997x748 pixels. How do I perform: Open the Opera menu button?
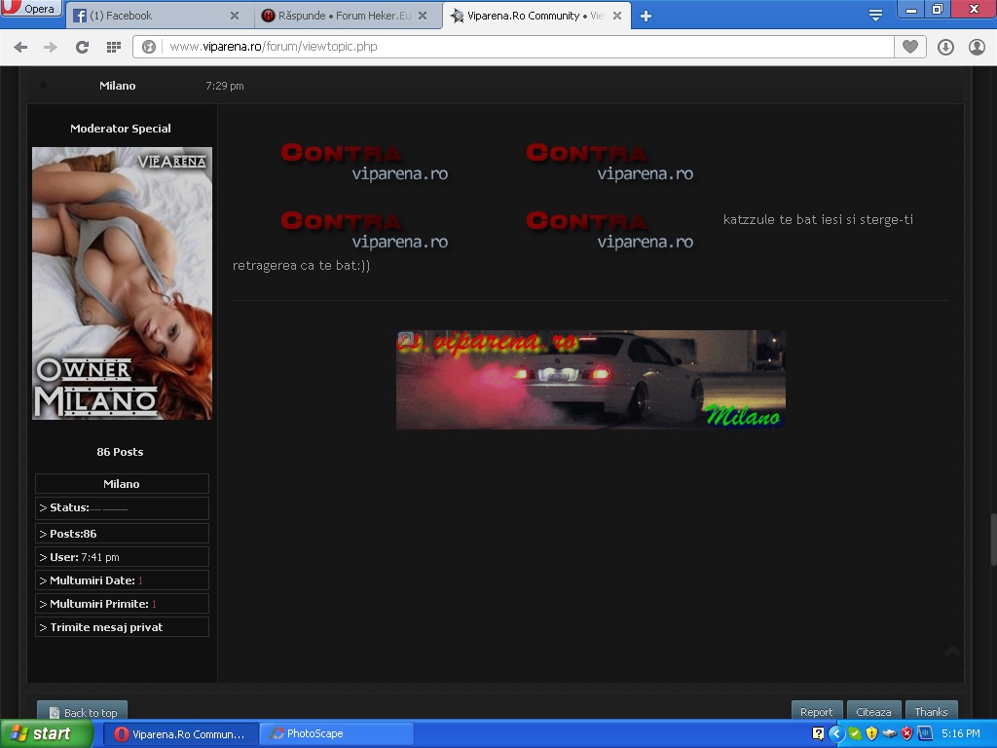tap(30, 8)
